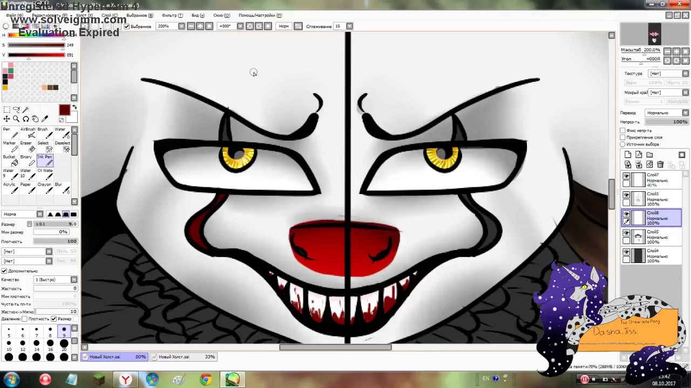Select the Blur tool
691x388 pixels.
coord(62,188)
